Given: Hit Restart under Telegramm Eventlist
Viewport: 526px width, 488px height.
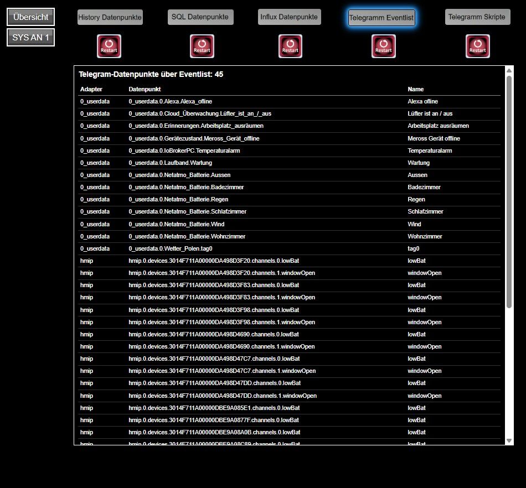Looking at the screenshot, I should (384, 46).
